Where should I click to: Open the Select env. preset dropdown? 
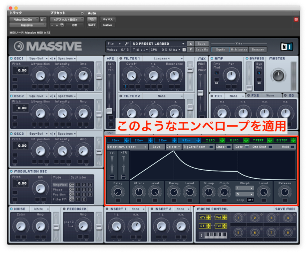coord(120,147)
